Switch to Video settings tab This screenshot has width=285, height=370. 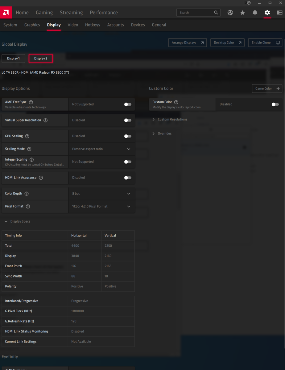coord(73,25)
